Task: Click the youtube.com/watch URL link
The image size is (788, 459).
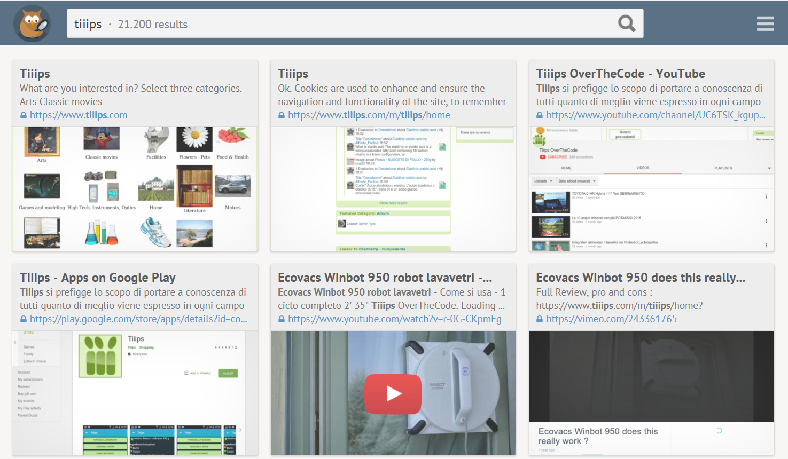Action: tap(394, 319)
